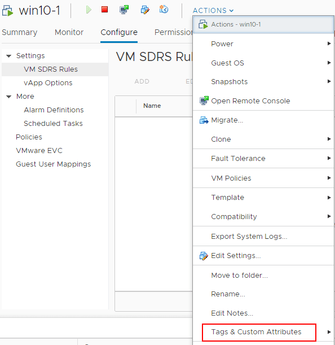
Task: Choose Power from Actions menu
Action: click(263, 44)
